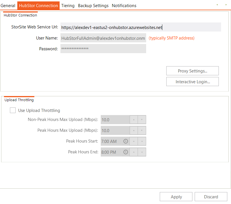Decrease Peak Hours Max Upload value
Viewport: 231px width, 204px height.
coord(142,130)
